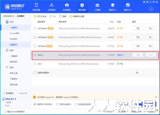The width and height of the screenshot is (160, 115).
Task: Click the iPad_Spring_2019_14.4.1_18D61_Restore.ipsw filename
Action: click(x=79, y=55)
